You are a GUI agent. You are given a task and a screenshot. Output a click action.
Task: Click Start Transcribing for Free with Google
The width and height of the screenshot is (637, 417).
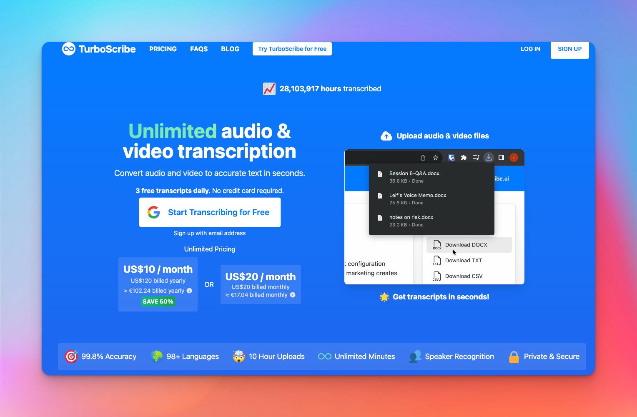point(209,212)
